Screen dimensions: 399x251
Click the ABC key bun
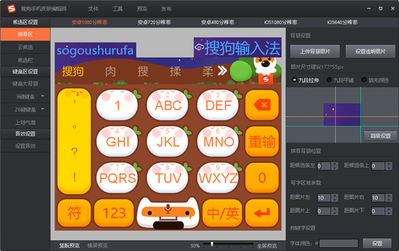click(x=168, y=105)
